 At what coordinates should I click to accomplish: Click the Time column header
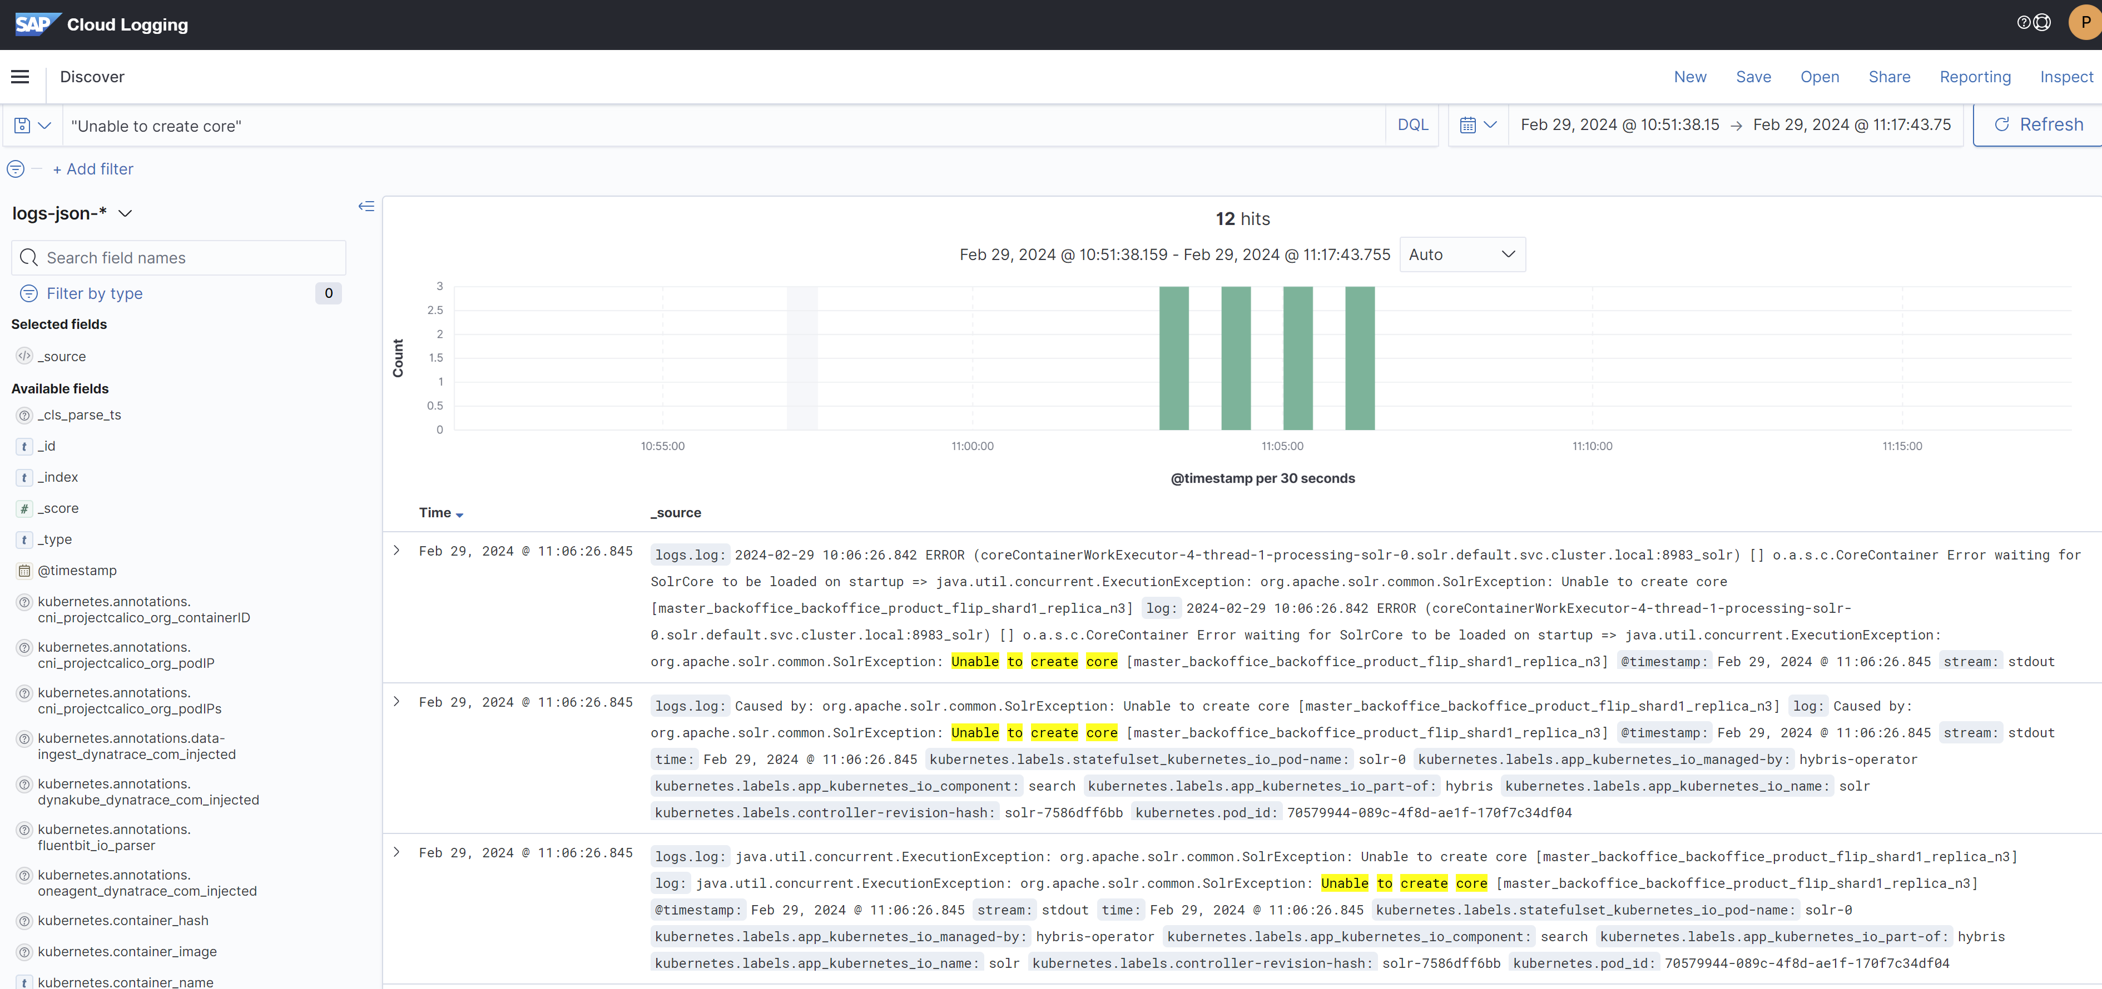tap(435, 513)
